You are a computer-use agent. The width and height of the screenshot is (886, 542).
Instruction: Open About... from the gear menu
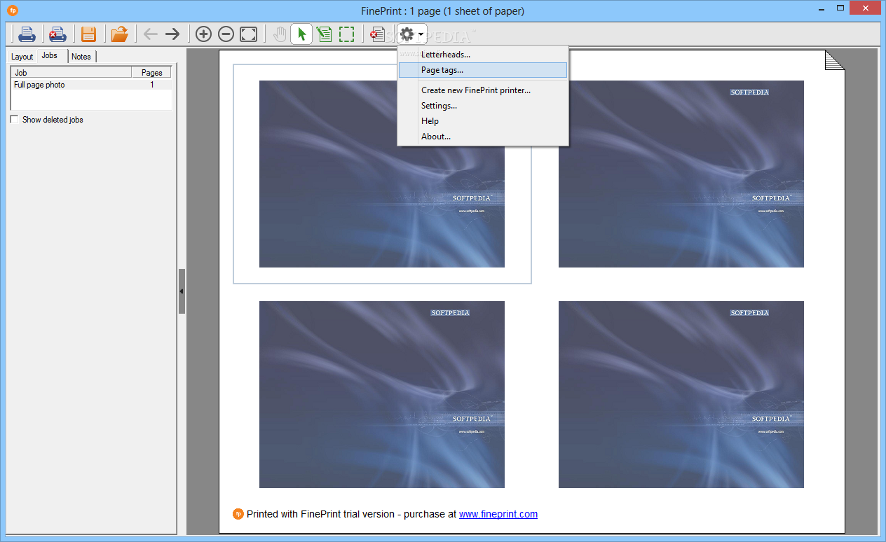[483, 137]
